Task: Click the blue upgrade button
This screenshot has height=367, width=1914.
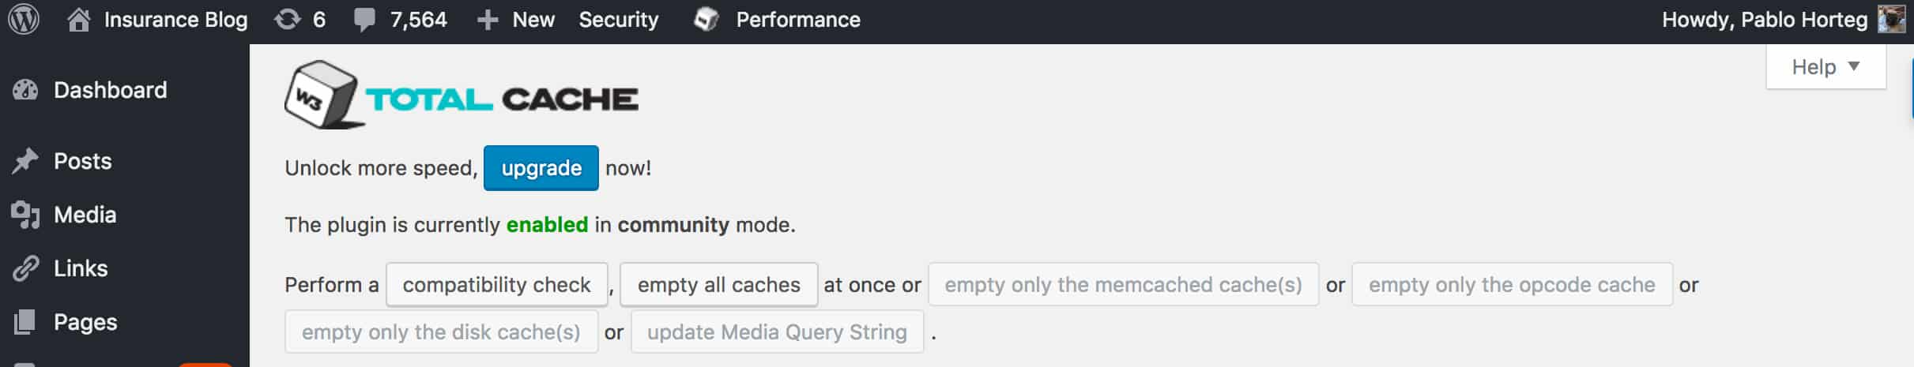Action: [541, 168]
